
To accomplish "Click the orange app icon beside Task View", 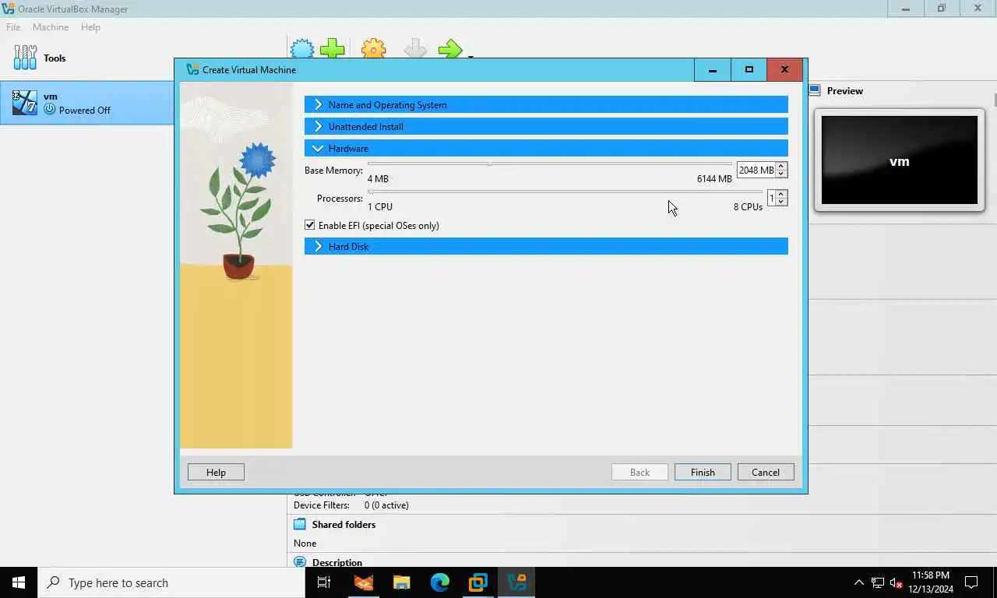I will click(363, 582).
